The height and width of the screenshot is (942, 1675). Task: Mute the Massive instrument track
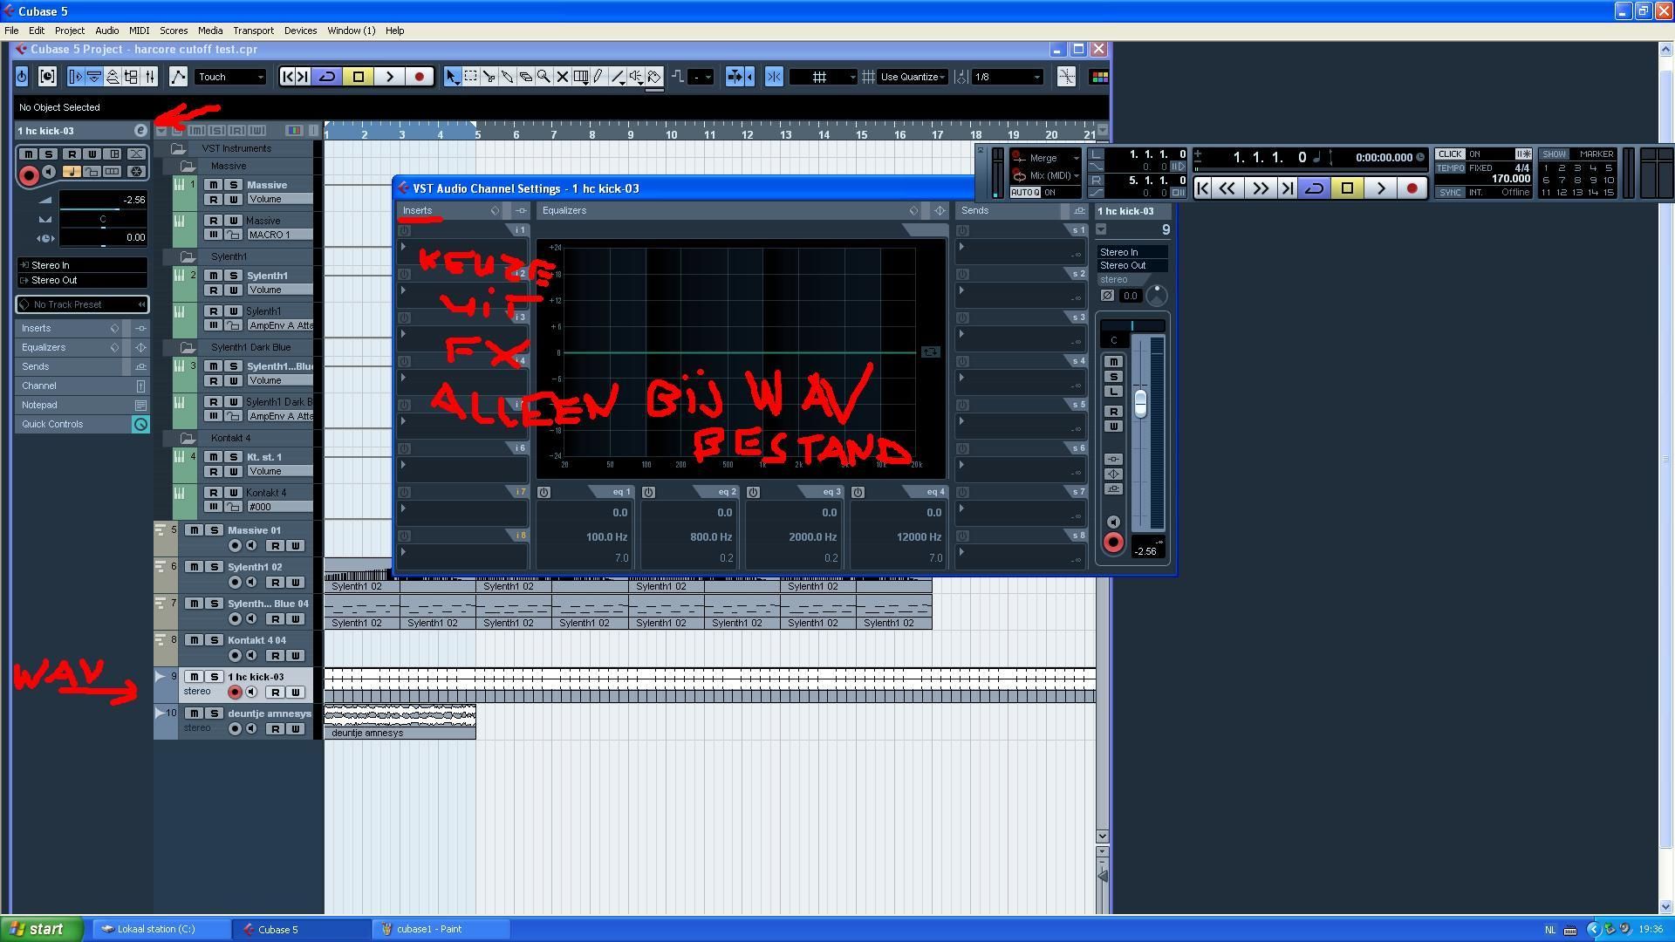(213, 185)
